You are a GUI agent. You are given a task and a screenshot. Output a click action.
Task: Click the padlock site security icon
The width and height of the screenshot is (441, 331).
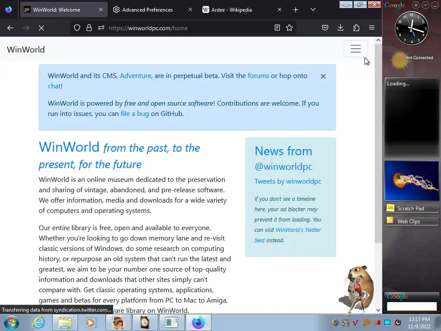89,28
